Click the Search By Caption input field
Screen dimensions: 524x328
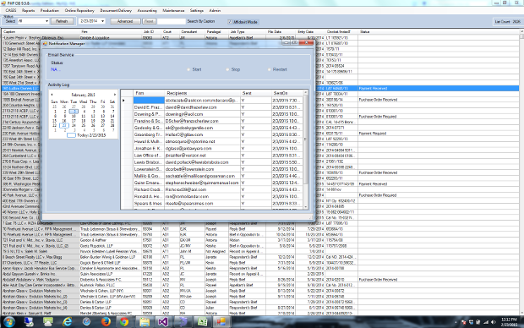[x=171, y=21]
